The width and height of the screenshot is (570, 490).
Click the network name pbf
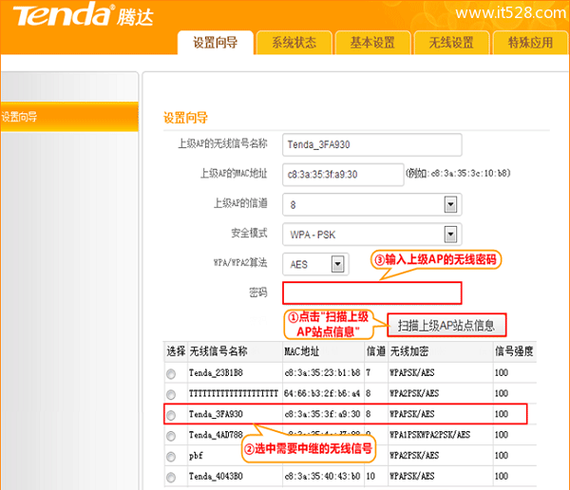[196, 456]
